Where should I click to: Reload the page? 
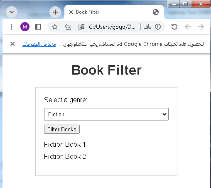pyautogui.click(x=174, y=27)
